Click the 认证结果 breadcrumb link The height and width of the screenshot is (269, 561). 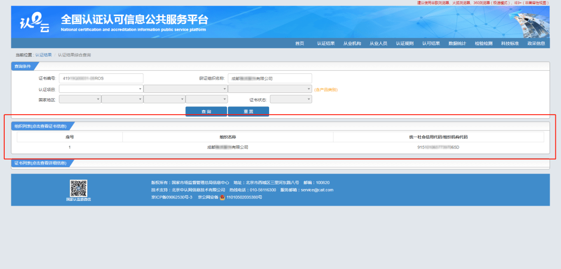pos(44,55)
